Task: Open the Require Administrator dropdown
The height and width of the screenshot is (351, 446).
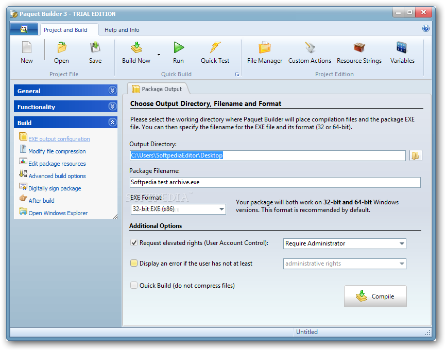Action: pyautogui.click(x=345, y=243)
